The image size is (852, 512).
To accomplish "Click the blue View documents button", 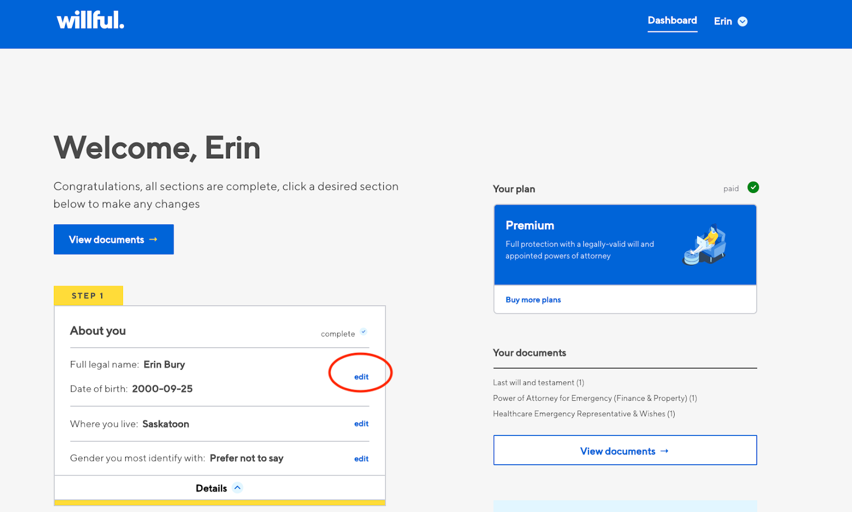I will [x=113, y=239].
